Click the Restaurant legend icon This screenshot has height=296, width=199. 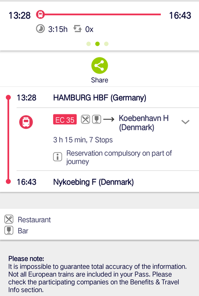(9, 220)
